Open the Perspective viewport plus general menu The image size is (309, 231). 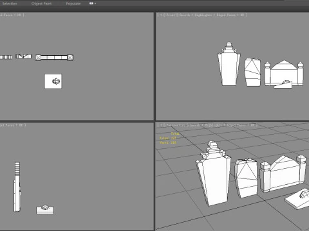[161, 125]
